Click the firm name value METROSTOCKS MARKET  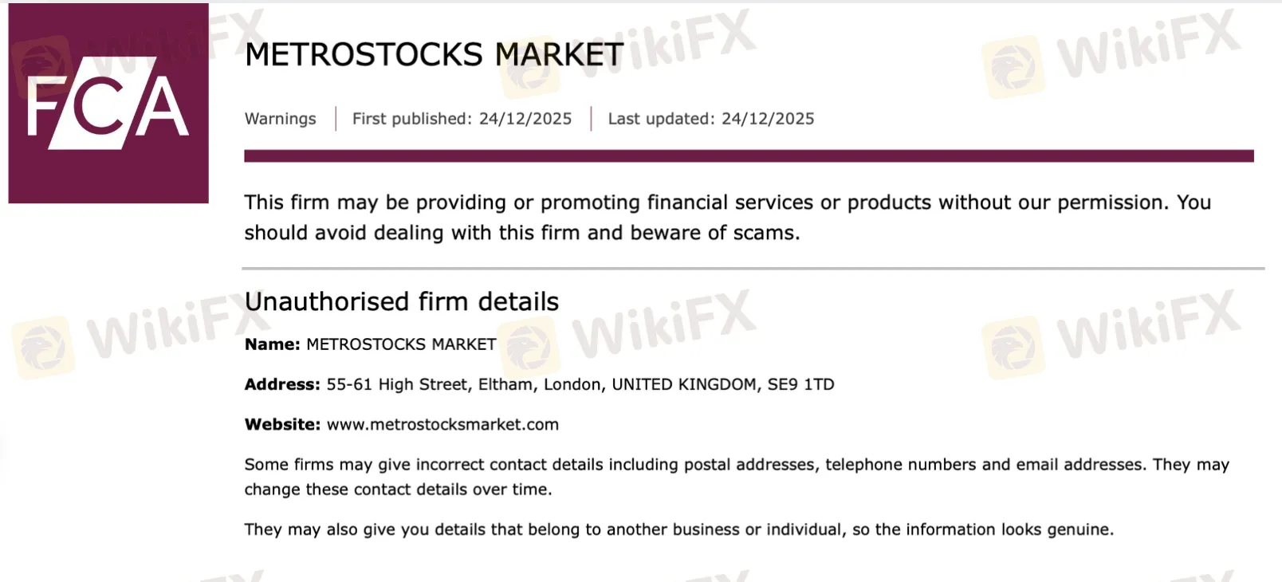click(401, 344)
